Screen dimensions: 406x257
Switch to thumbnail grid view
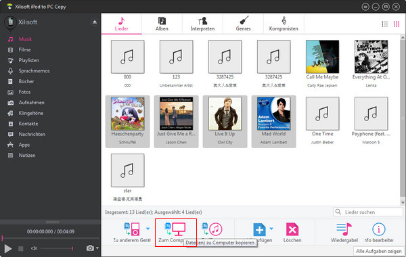397,24
